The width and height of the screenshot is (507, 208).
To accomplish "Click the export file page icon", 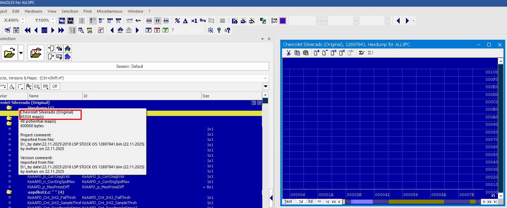I will pos(51,57).
